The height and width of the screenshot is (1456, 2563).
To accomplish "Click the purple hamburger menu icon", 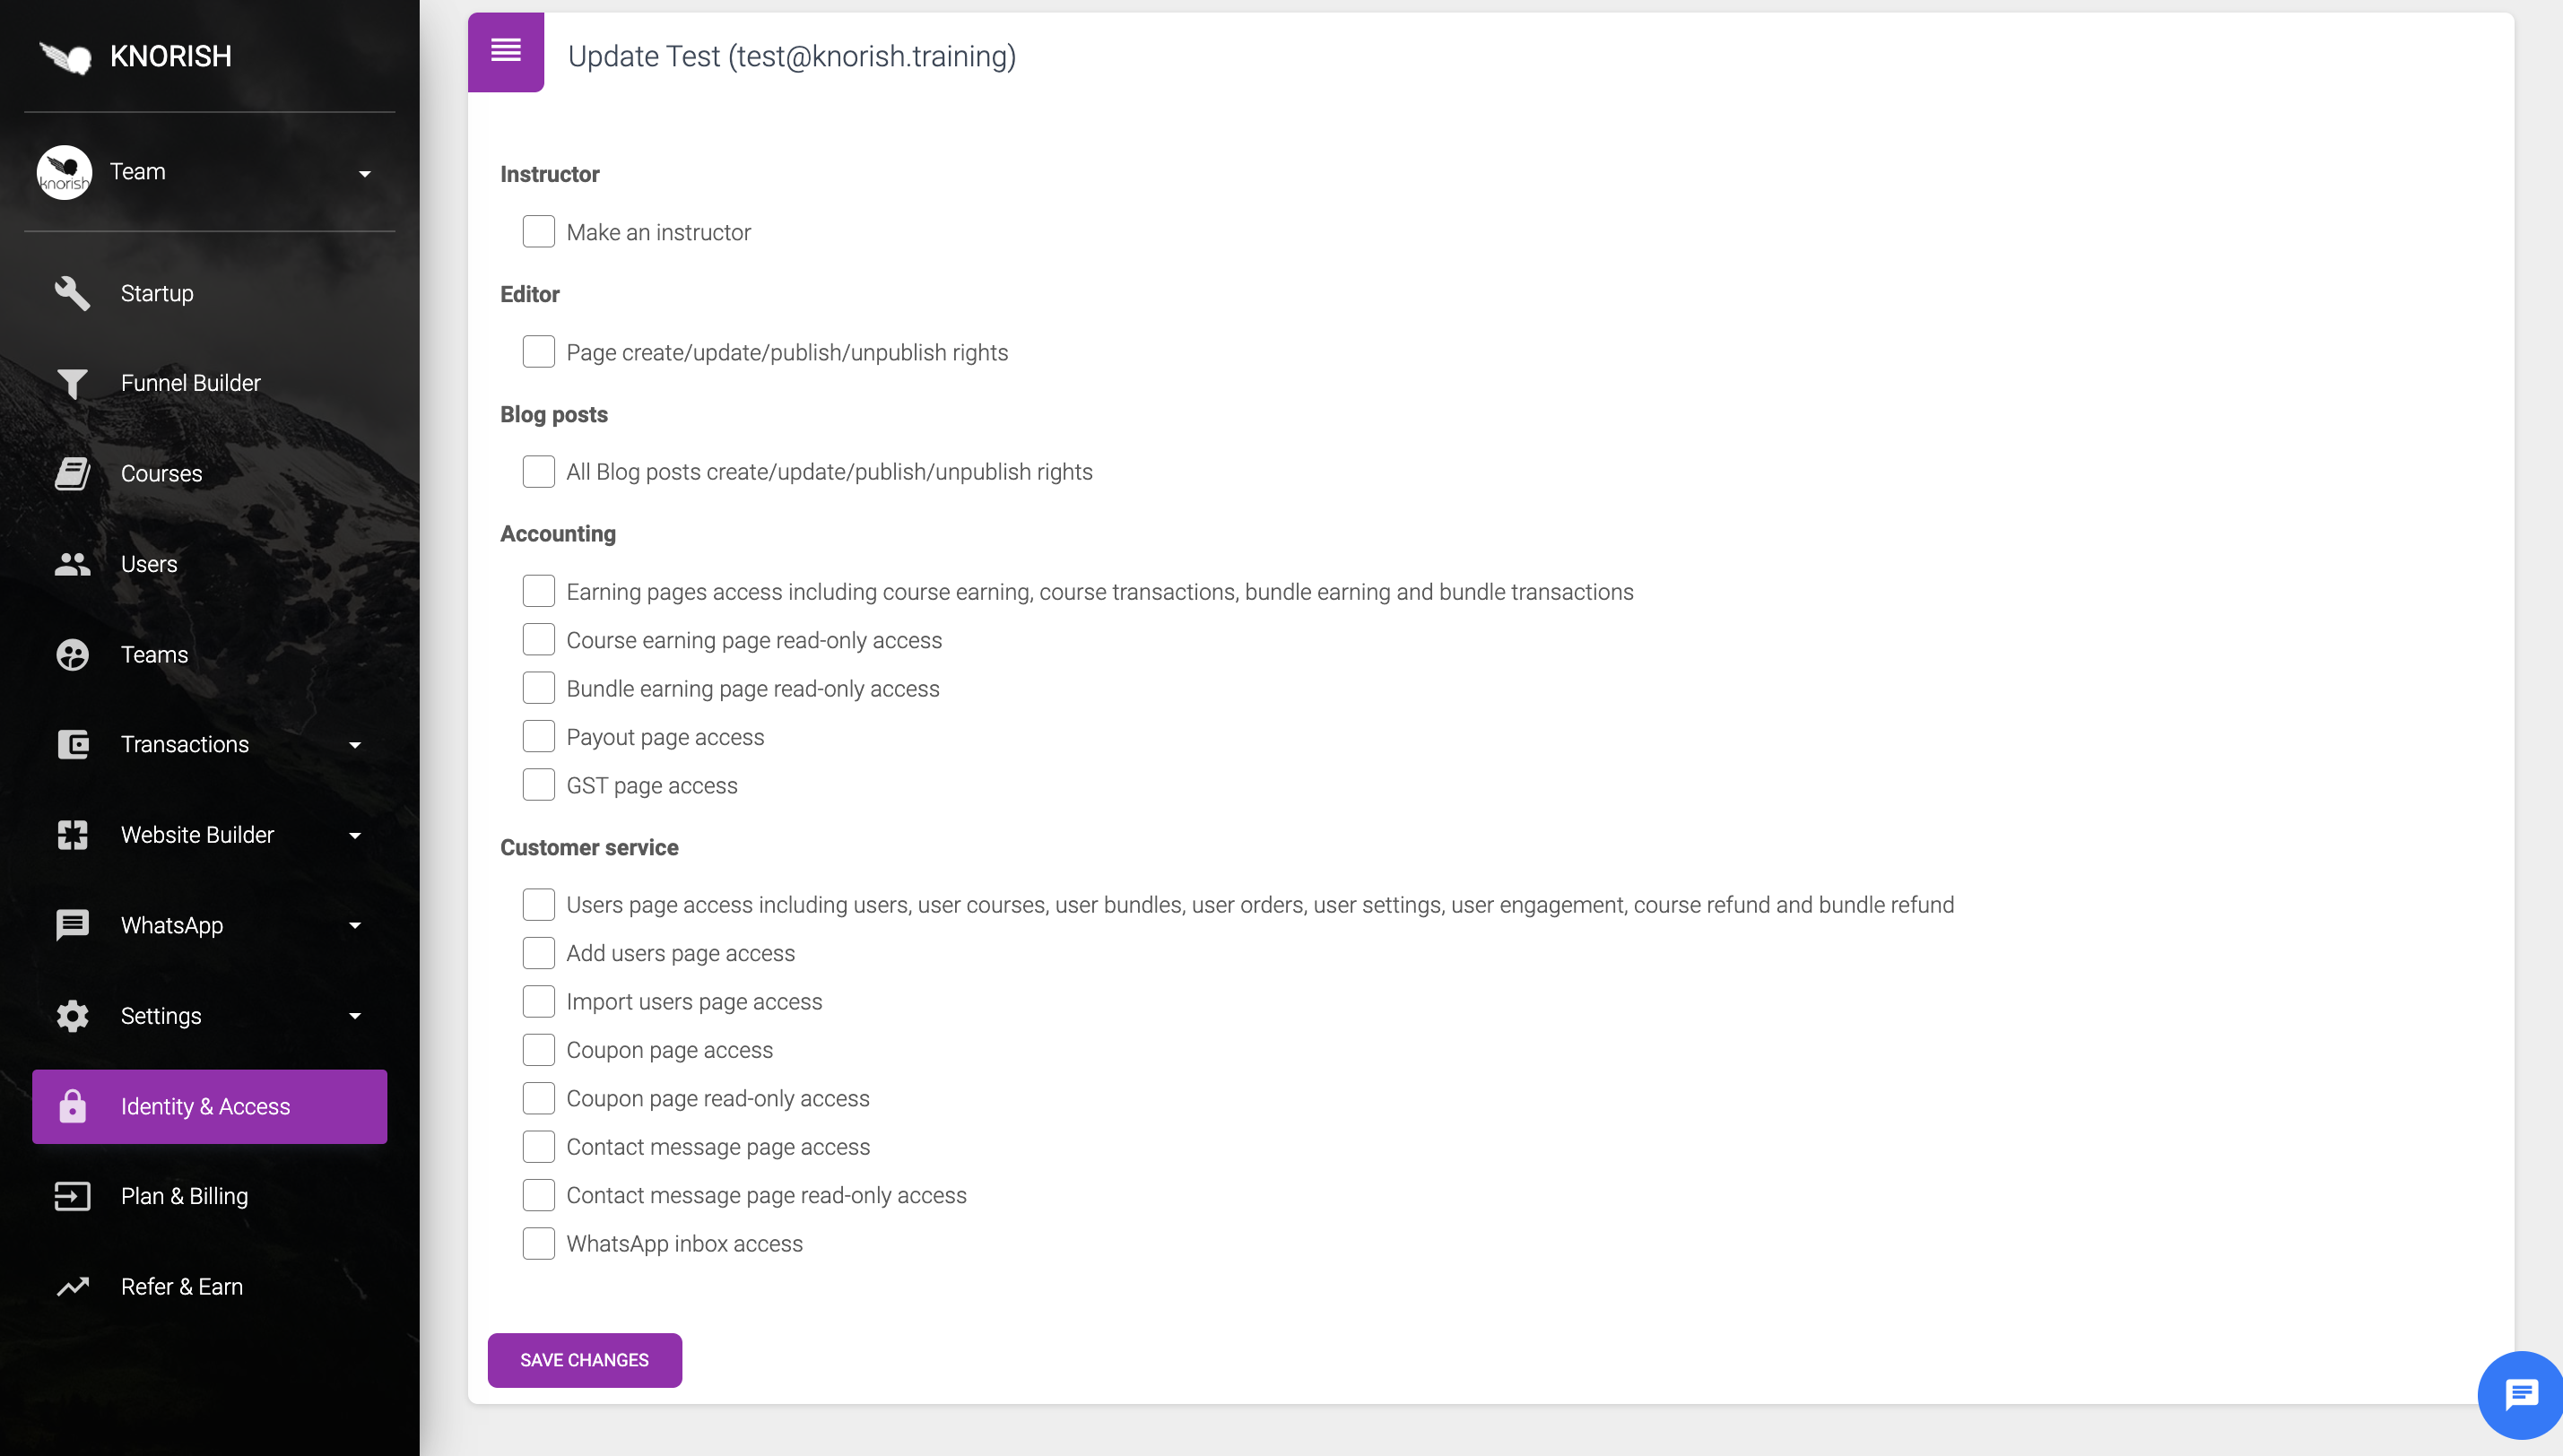I will pos(505,51).
